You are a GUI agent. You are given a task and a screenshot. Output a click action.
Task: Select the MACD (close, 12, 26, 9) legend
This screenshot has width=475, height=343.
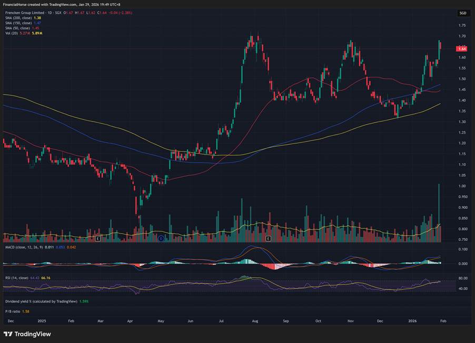(25, 247)
